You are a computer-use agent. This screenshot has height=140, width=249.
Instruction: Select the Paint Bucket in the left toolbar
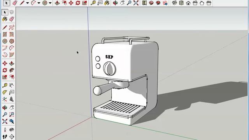point(5,19)
